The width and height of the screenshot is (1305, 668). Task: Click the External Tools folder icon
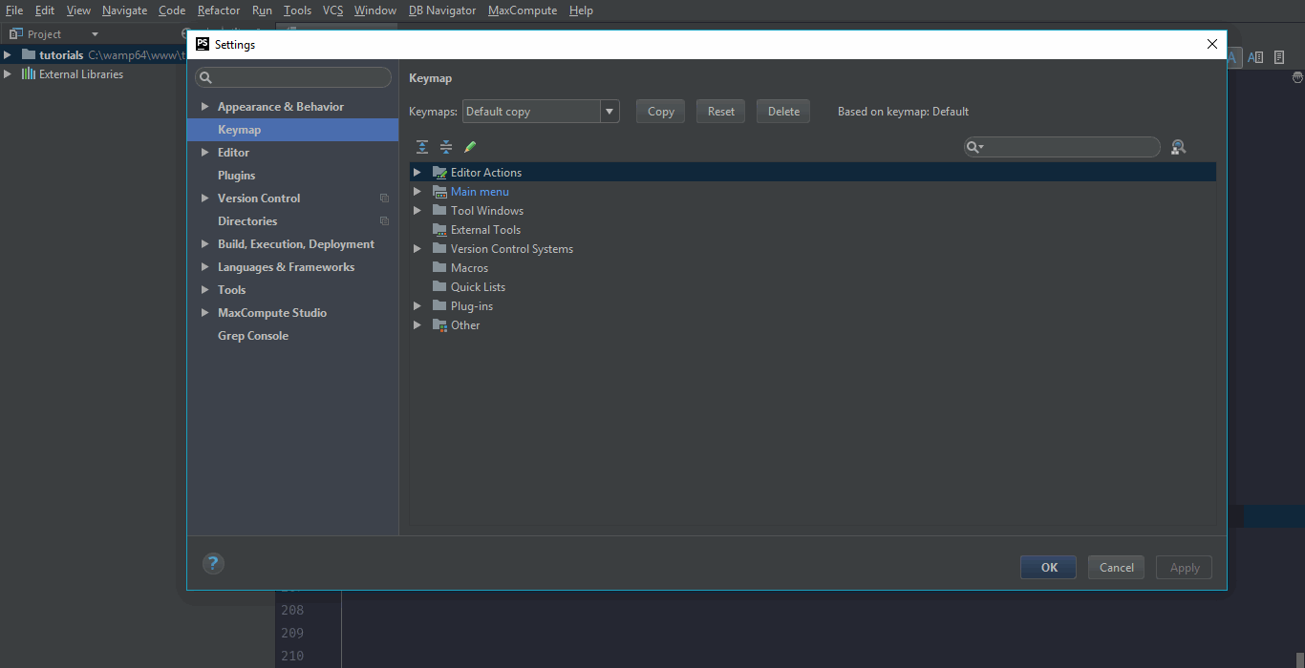(439, 230)
